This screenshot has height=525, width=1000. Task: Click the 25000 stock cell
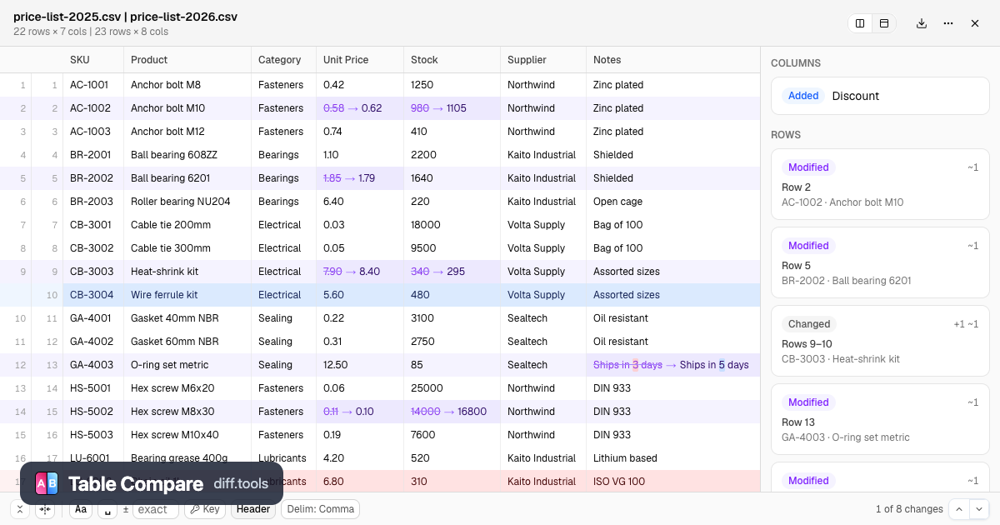(x=452, y=388)
